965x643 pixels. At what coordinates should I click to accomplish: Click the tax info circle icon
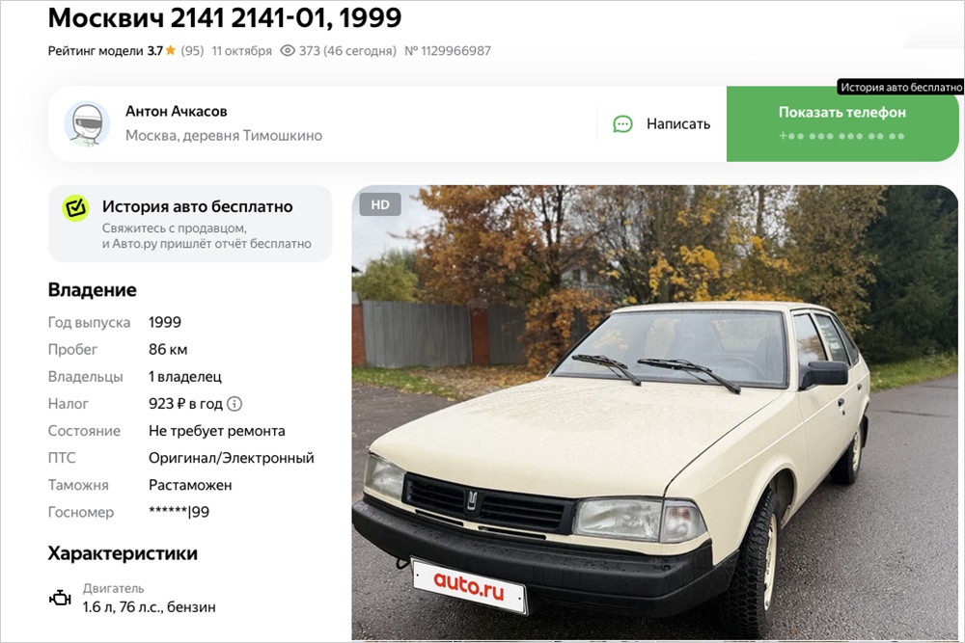tap(234, 404)
